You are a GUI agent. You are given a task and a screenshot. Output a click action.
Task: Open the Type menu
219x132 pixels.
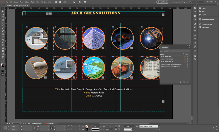pyautogui.click(x=22, y=2)
